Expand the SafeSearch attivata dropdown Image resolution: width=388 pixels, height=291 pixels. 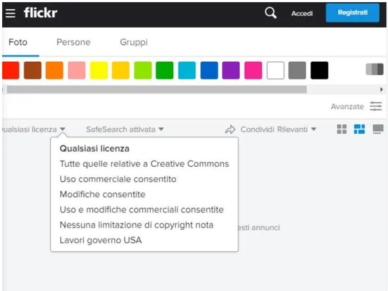point(125,130)
